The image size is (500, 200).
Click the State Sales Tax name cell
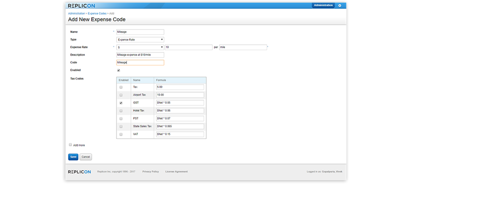point(143,127)
